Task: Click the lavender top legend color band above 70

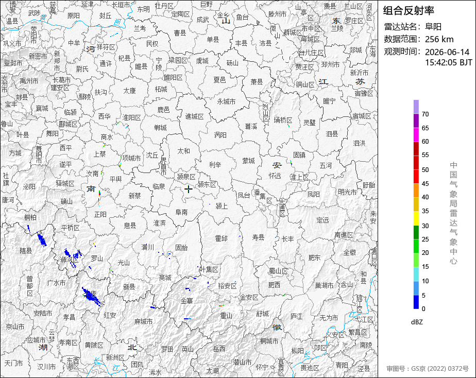Action: (x=416, y=107)
